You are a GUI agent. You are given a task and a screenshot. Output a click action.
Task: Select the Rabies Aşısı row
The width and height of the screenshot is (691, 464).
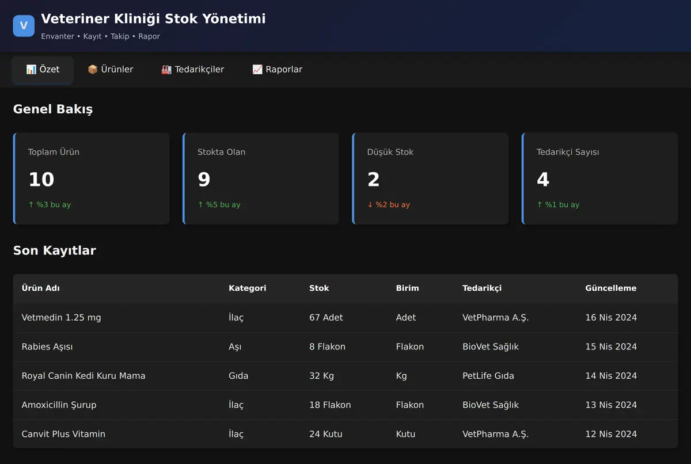(345, 347)
